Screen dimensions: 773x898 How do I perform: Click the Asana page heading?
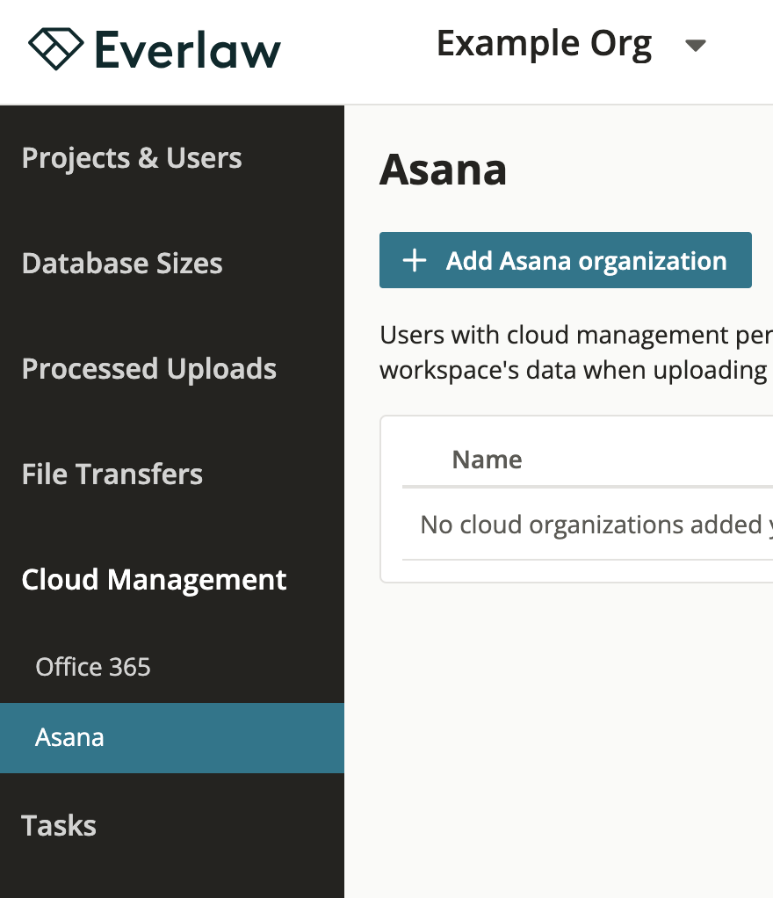pyautogui.click(x=443, y=170)
